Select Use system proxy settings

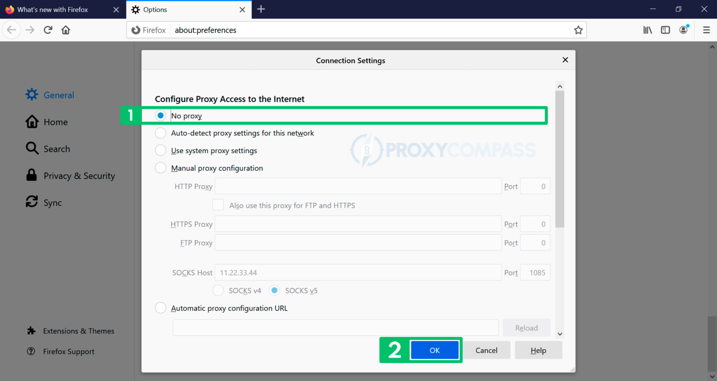[x=160, y=150]
